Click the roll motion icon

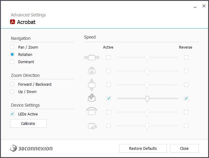92,111
